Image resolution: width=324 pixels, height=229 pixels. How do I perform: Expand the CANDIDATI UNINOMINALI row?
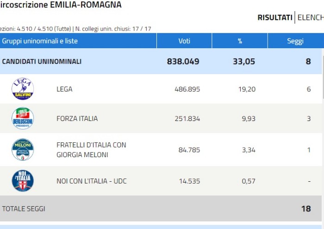coord(42,61)
